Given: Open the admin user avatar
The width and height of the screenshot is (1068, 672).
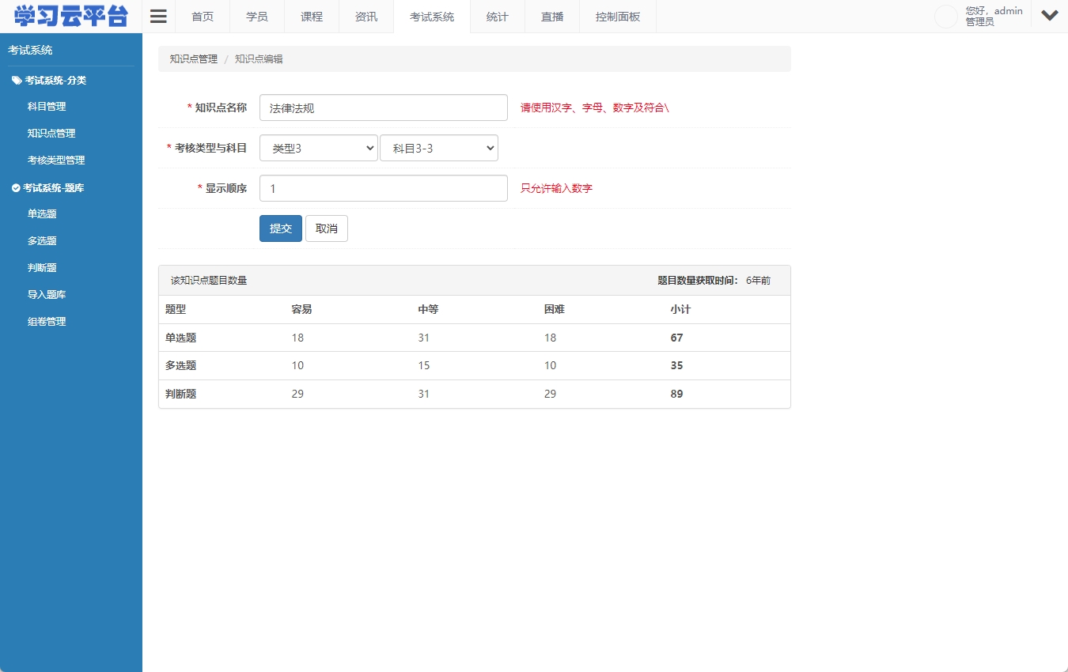Looking at the screenshot, I should point(946,16).
